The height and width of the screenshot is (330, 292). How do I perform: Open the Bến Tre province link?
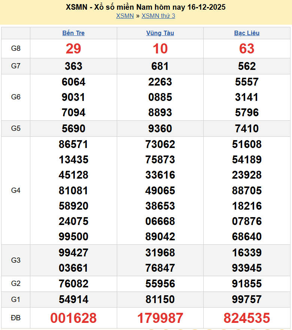coord(73,33)
